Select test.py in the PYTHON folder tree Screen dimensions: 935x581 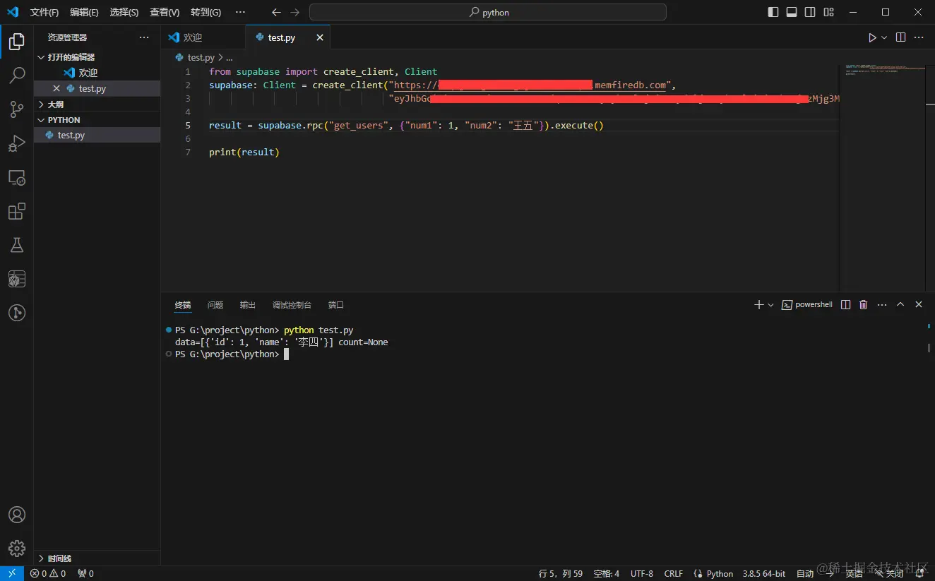tap(97, 135)
